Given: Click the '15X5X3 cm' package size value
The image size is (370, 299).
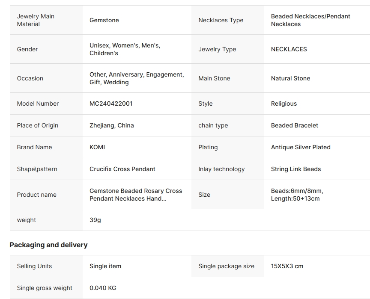Looking at the screenshot, I should point(287,266).
